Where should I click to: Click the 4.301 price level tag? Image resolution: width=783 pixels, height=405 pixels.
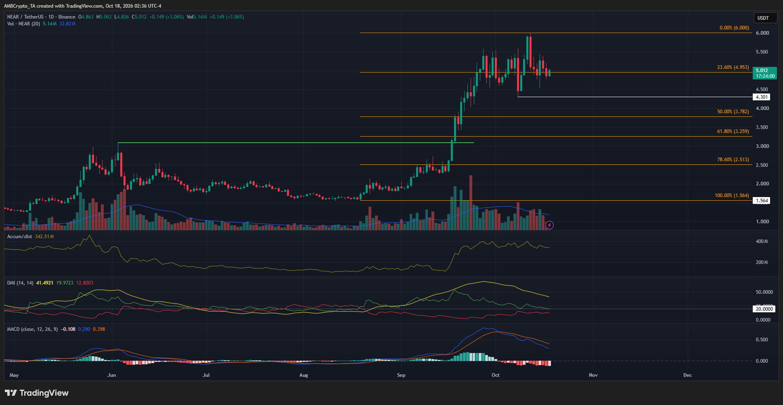pos(762,97)
